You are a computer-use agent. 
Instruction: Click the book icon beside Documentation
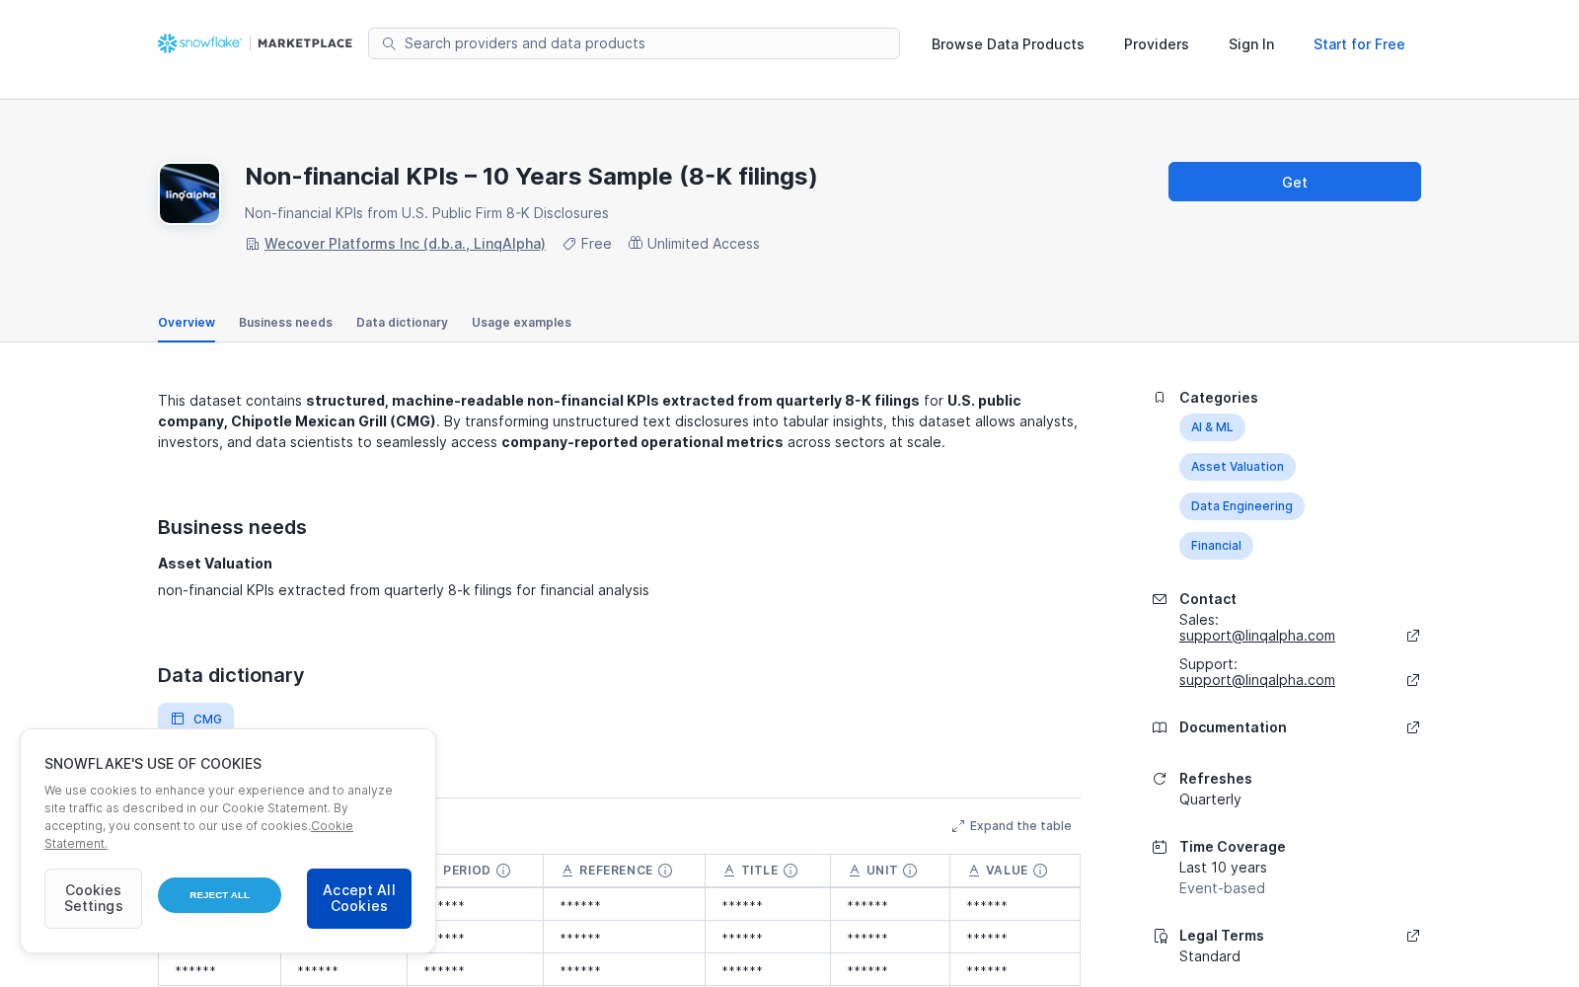point(1160,727)
